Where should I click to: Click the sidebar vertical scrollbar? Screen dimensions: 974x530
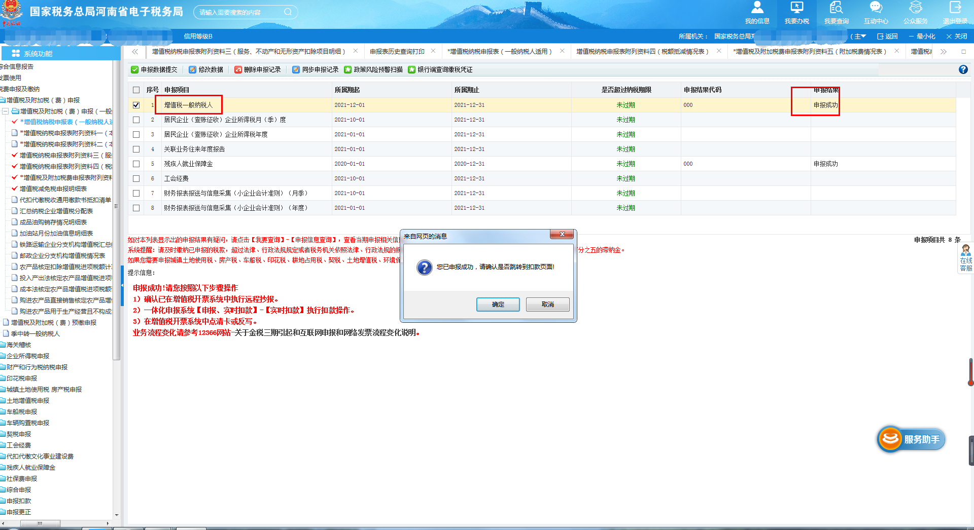[x=117, y=210]
